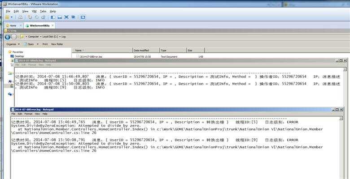The height and width of the screenshot is (179, 350).
Task: Sort by the Name column header
Action: pos(102,51)
